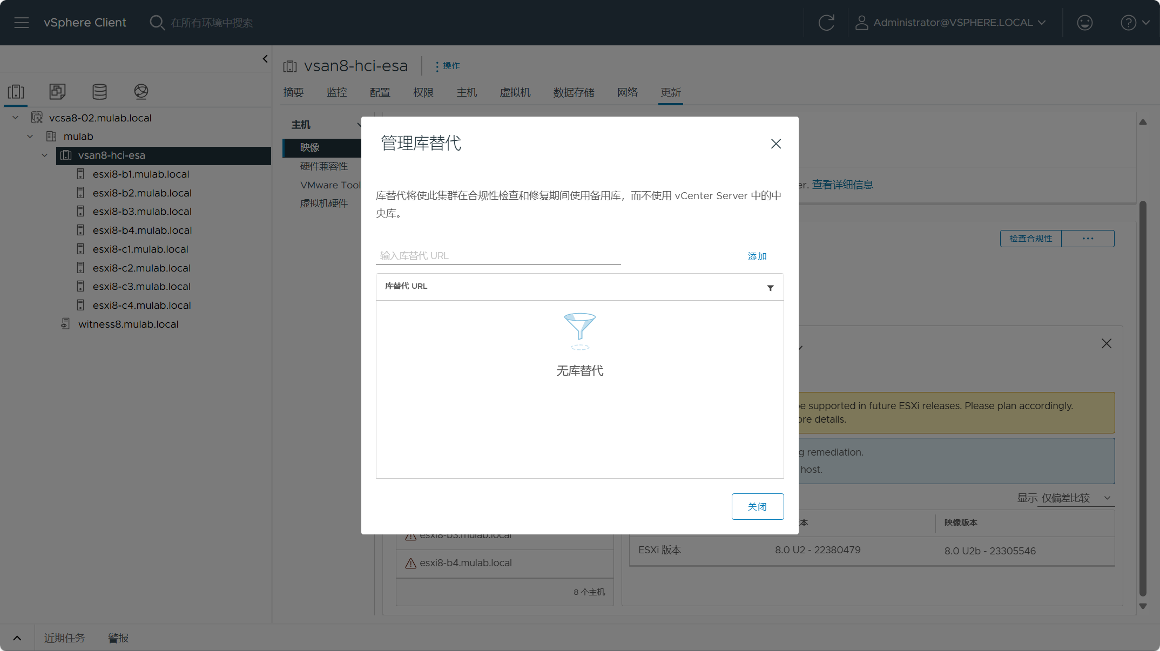The height and width of the screenshot is (651, 1160).
Task: Click the refresh icon in top bar
Action: (x=826, y=23)
